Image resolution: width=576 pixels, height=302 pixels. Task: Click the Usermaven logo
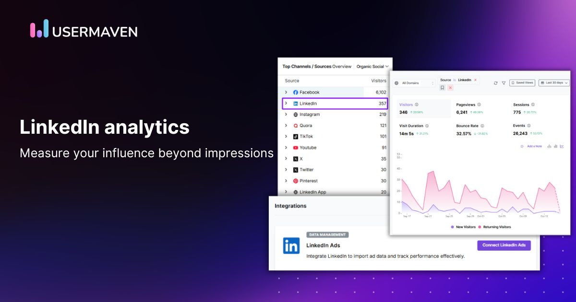click(x=84, y=31)
